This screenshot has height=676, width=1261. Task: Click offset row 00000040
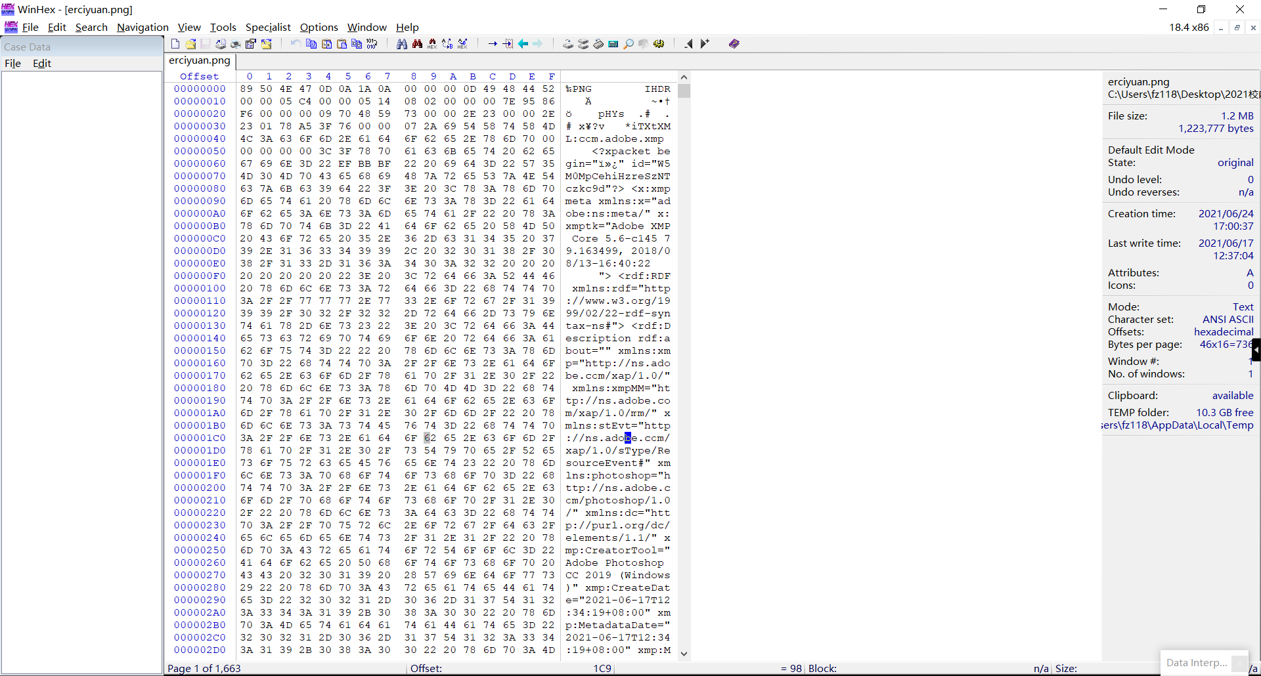pos(200,139)
